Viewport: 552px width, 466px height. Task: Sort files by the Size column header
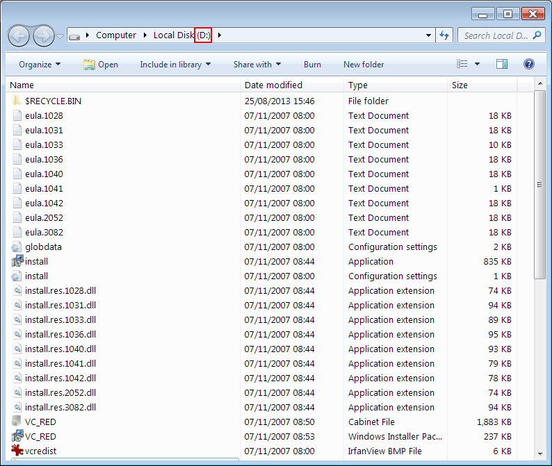pyautogui.click(x=460, y=85)
